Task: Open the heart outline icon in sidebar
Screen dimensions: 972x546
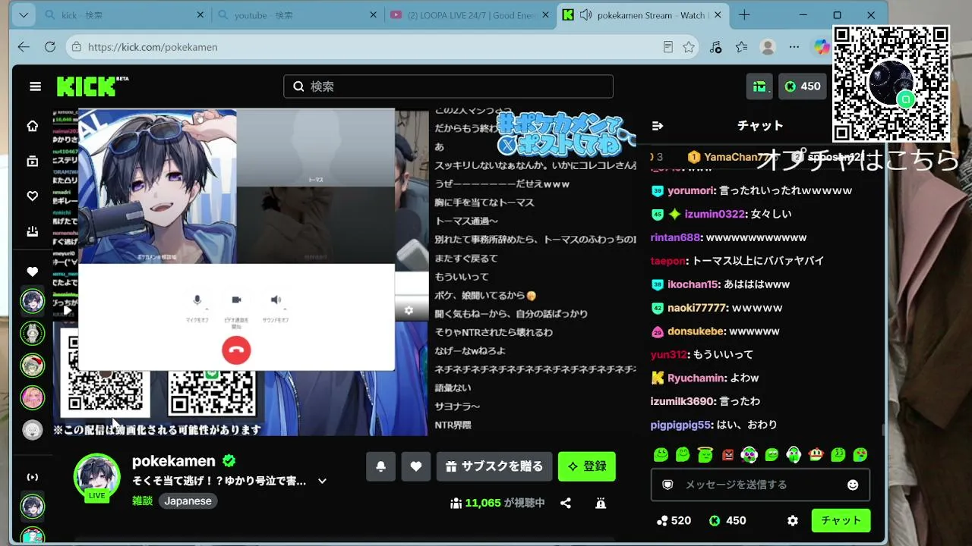Action: pyautogui.click(x=33, y=196)
